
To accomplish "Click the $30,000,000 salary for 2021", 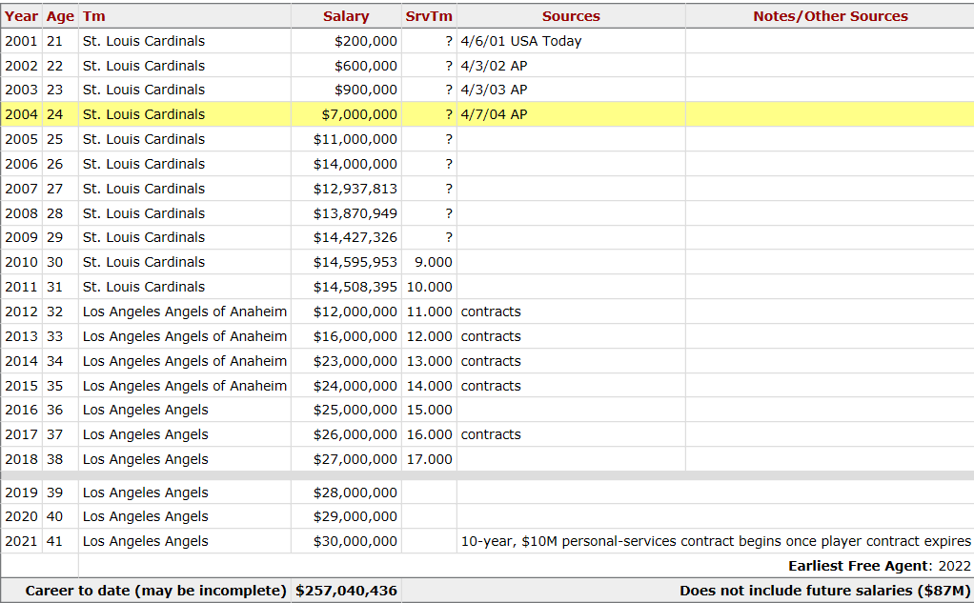I will pyautogui.click(x=355, y=541).
